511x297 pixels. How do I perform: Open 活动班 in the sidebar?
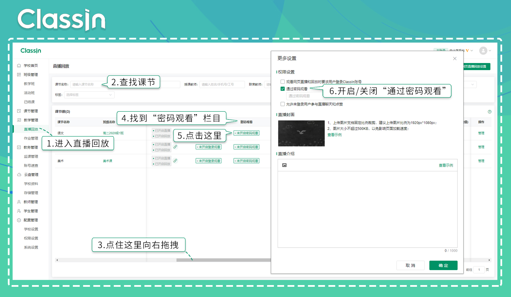29,93
